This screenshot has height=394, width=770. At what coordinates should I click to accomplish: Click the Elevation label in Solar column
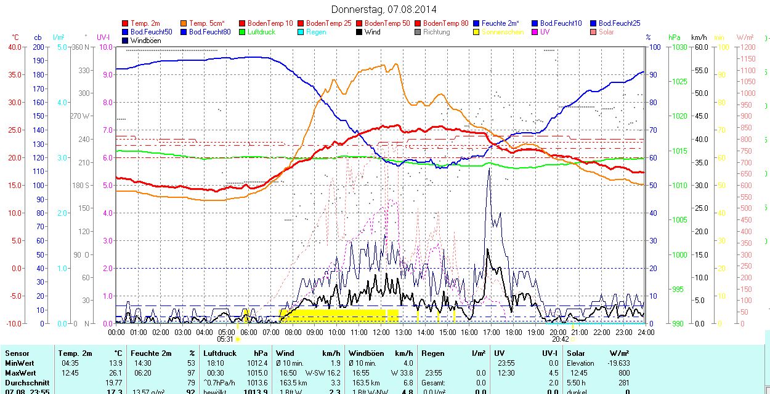580,363
